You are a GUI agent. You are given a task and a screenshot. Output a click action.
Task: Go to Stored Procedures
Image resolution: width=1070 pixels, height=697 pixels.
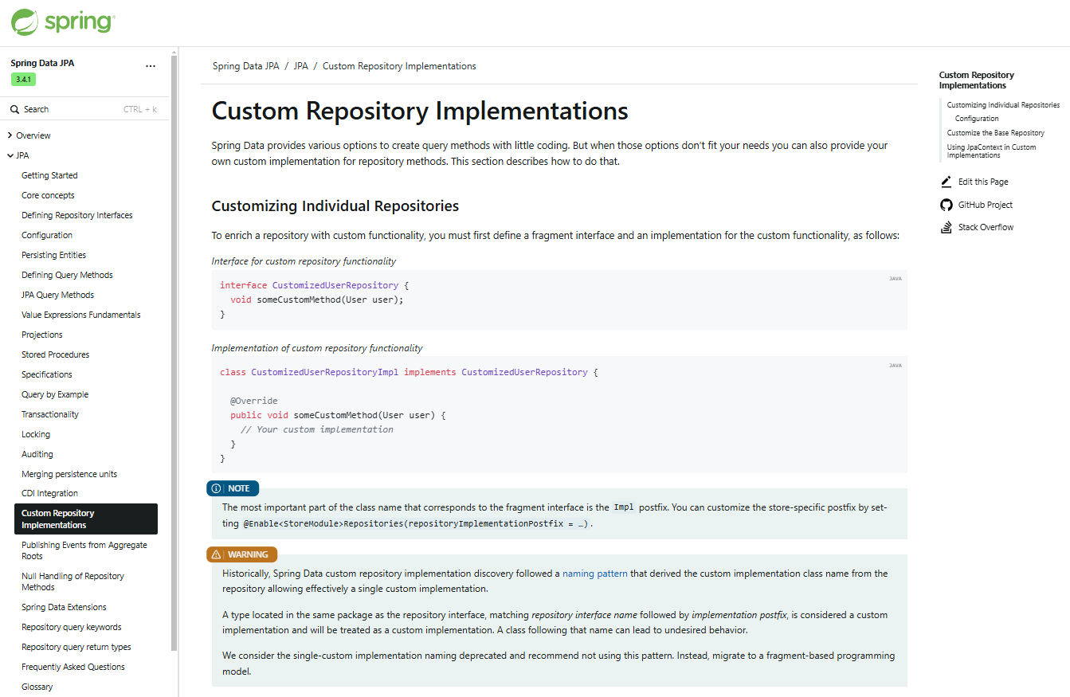tap(56, 354)
